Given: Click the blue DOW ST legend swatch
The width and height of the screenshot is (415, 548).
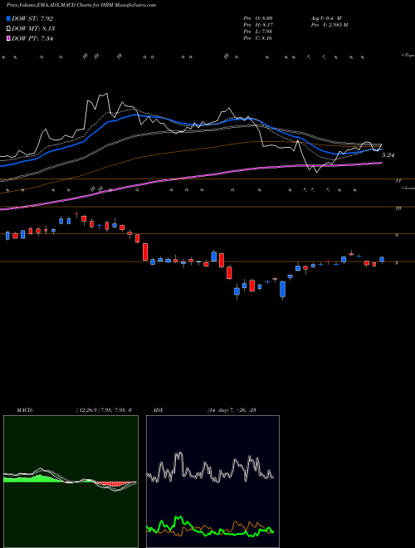Looking at the screenshot, I should (9, 18).
